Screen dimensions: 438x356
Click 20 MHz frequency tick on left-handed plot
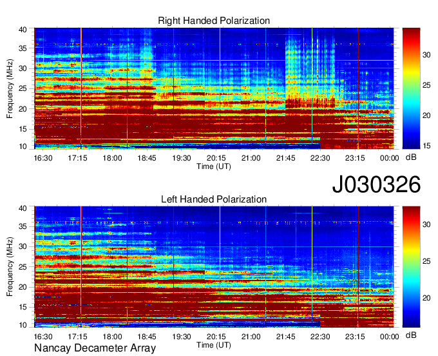point(23,287)
